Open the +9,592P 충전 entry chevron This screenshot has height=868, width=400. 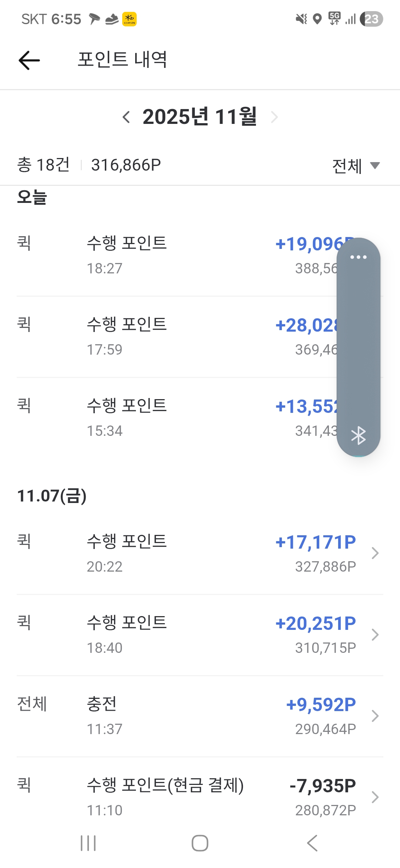click(x=375, y=716)
